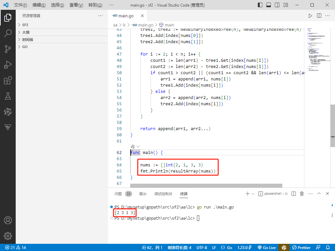Open the Manage gear menu
The width and height of the screenshot is (335, 251).
click(x=8, y=236)
